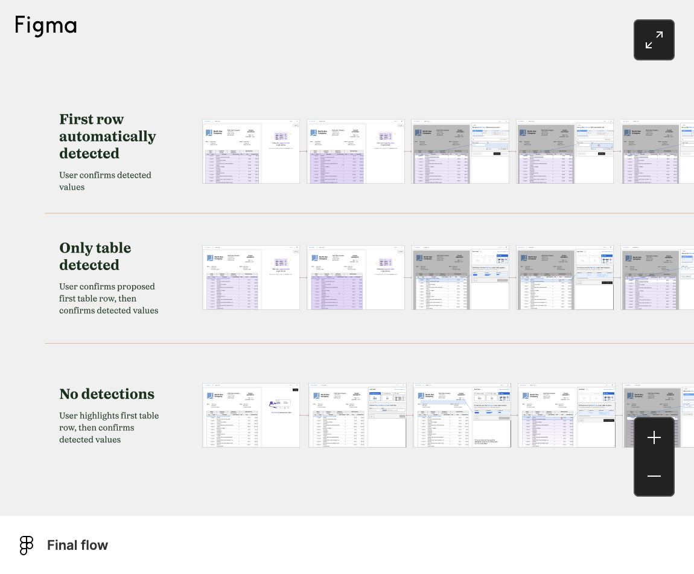Open third frame in "No detections" row
This screenshot has height=574, width=694.
click(462, 415)
